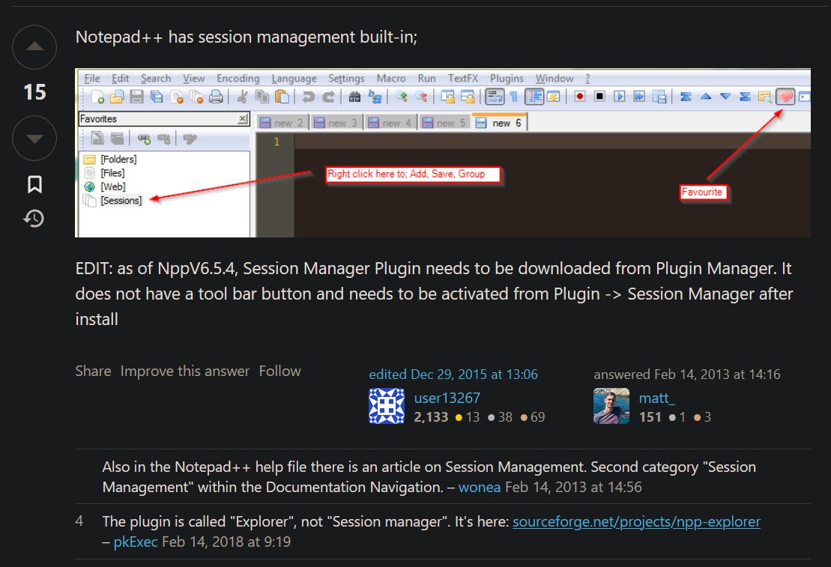Click the Save Recorded Macro icon
The width and height of the screenshot is (831, 567).
659,97
